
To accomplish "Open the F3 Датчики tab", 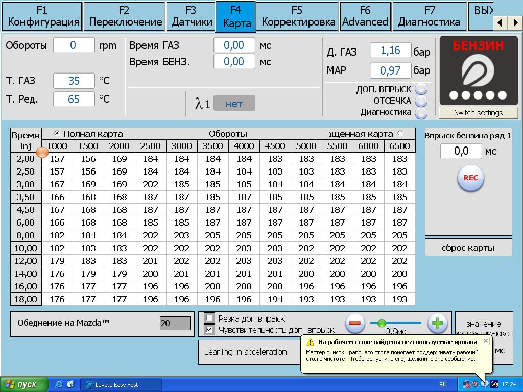I will point(191,16).
